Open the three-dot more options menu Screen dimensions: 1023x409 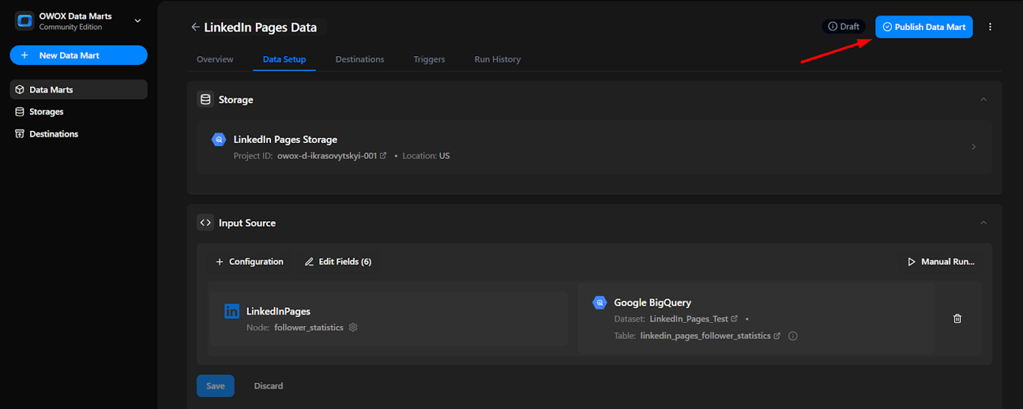[x=990, y=27]
